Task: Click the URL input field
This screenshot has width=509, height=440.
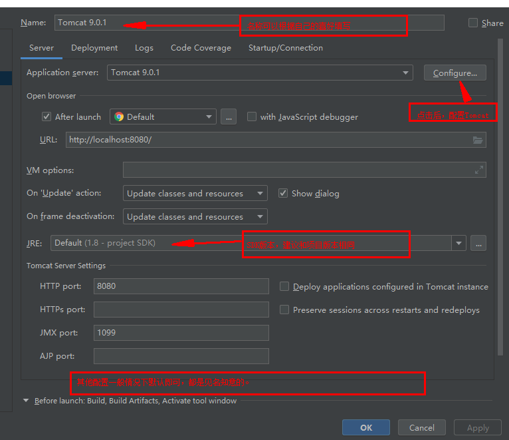Action: (x=276, y=140)
